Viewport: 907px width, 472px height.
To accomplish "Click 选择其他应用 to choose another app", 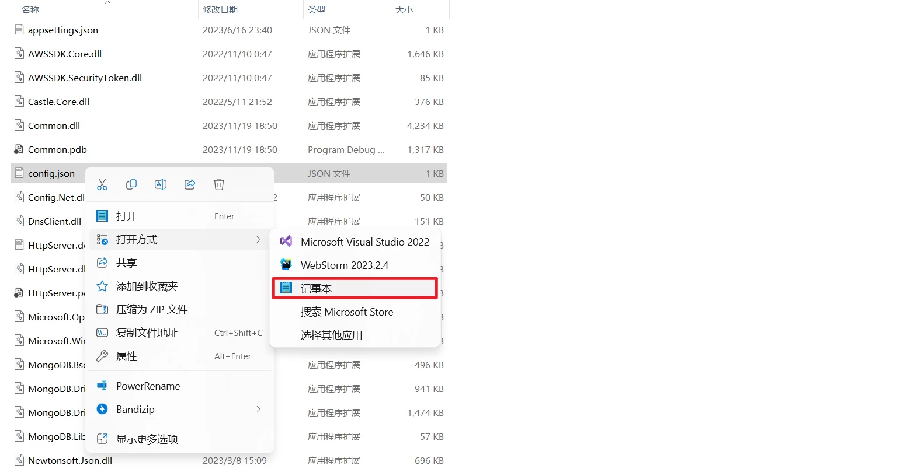I will coord(331,335).
